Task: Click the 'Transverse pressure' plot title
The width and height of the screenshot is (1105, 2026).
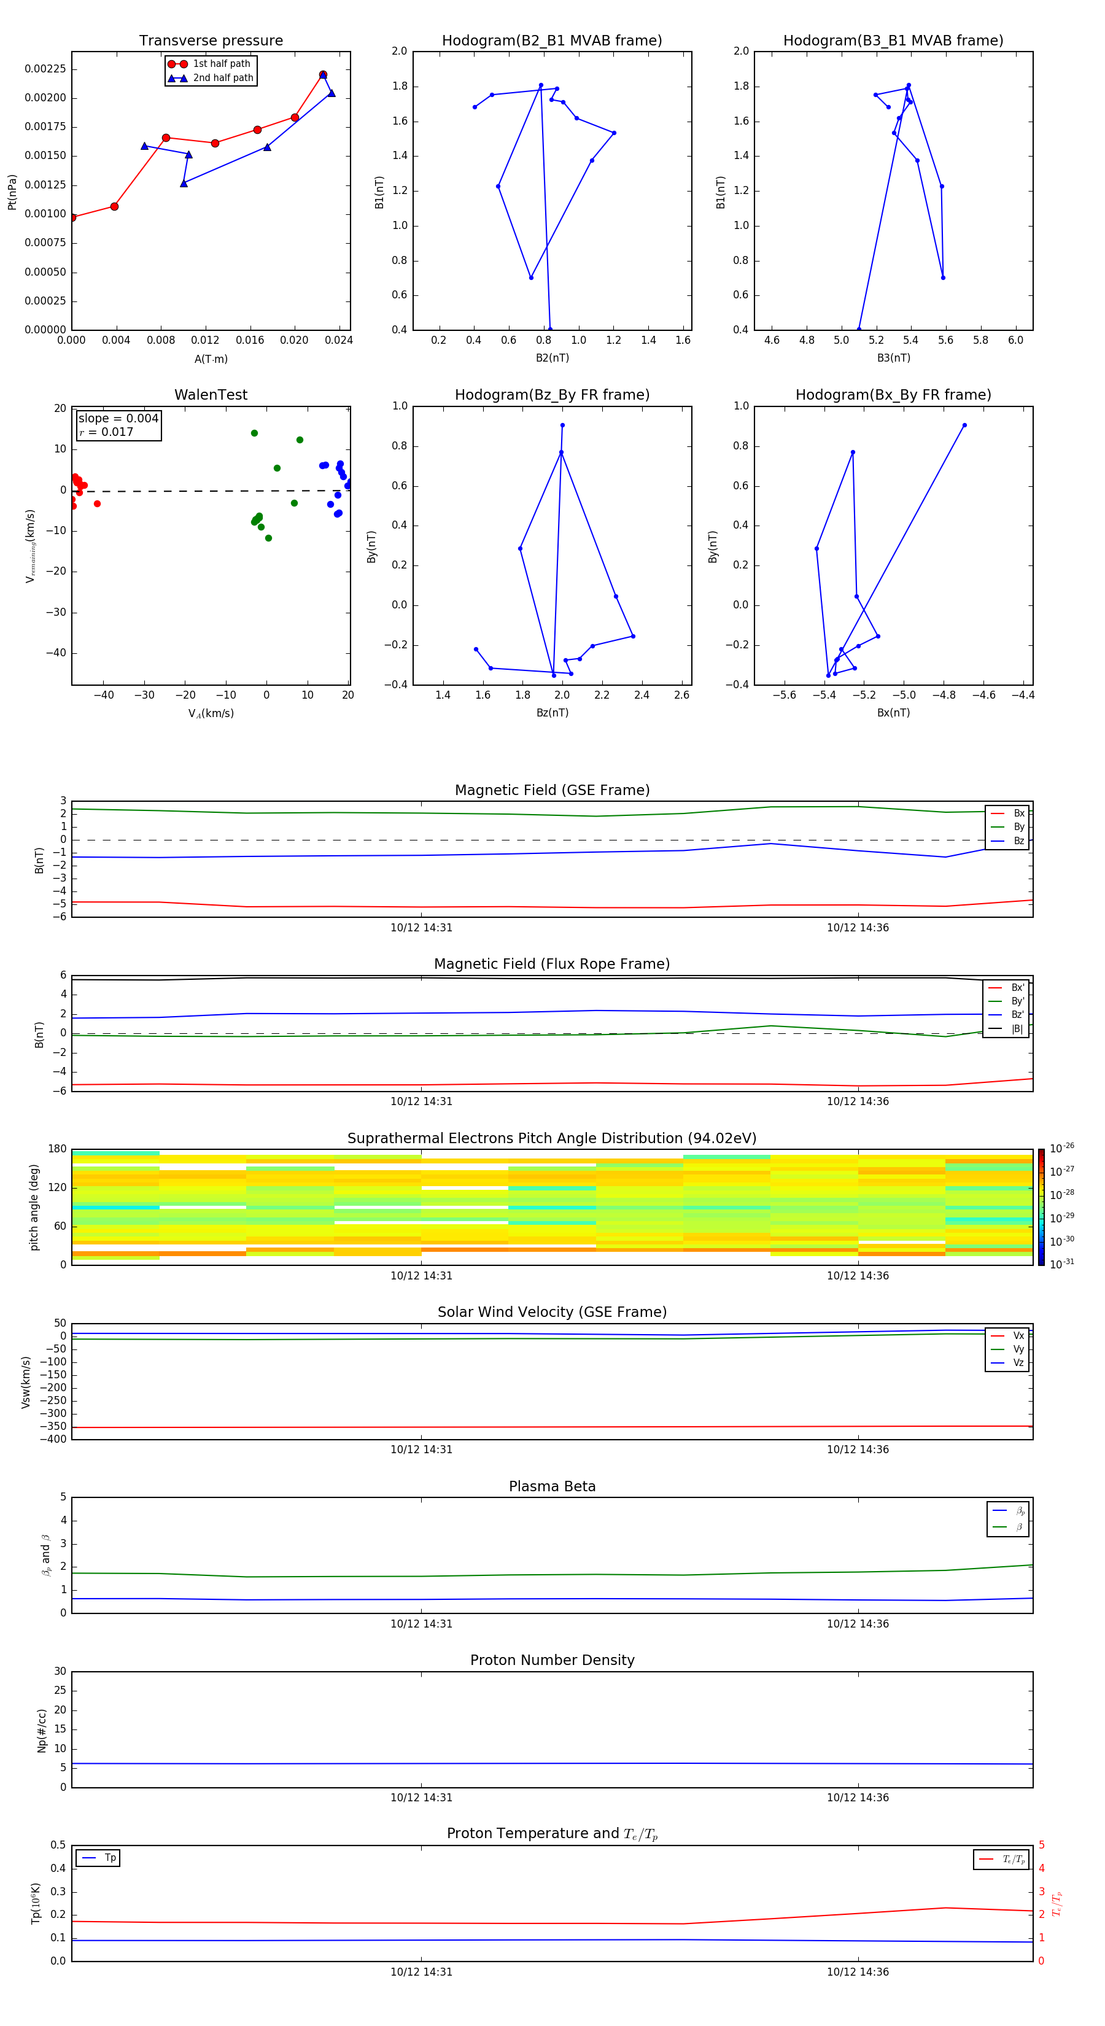Action: (211, 41)
